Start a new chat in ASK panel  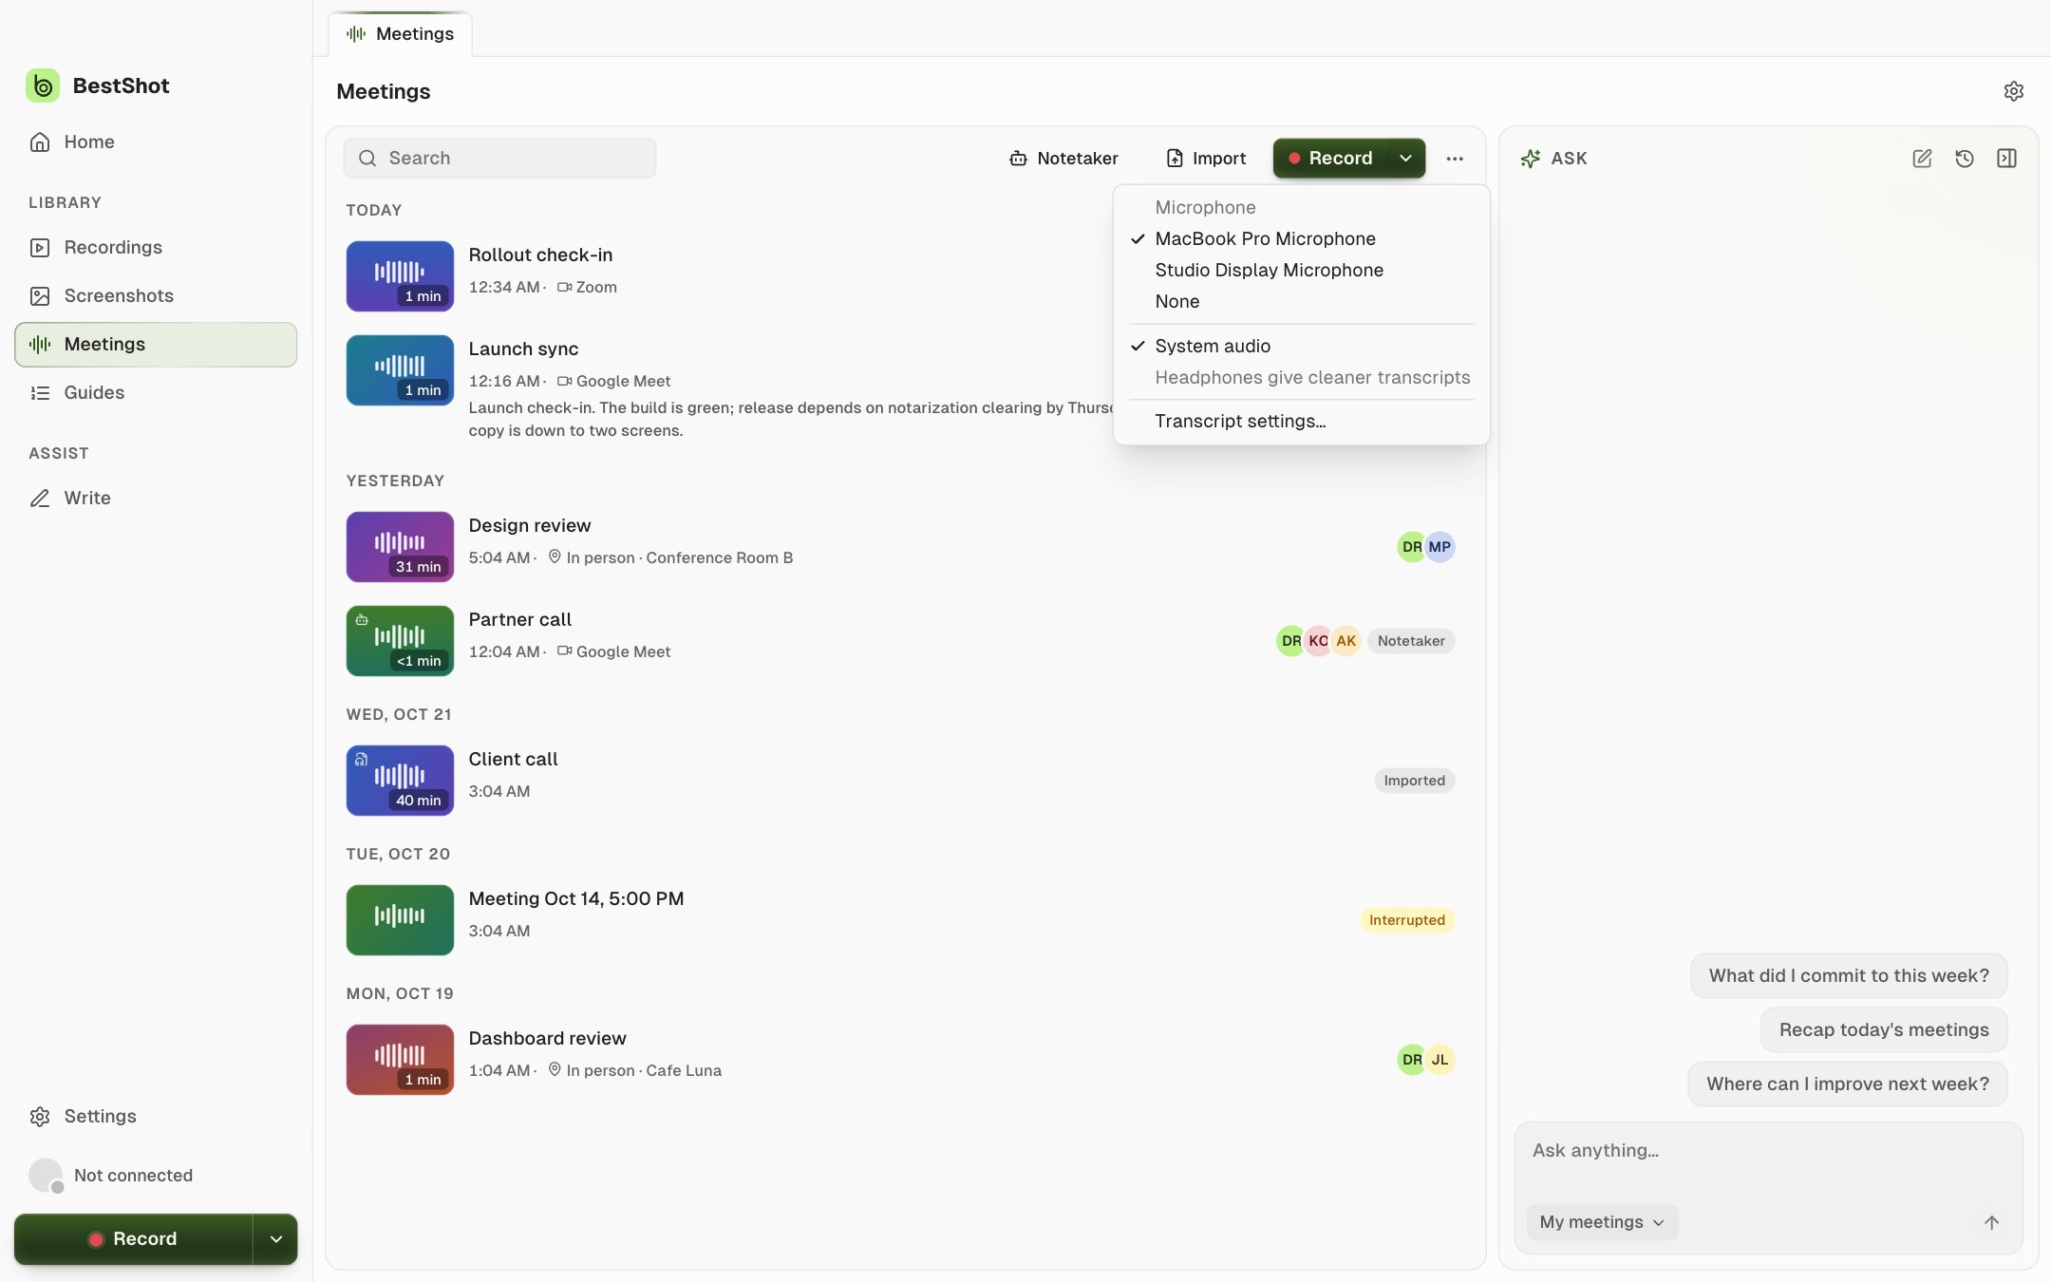pos(1922,159)
